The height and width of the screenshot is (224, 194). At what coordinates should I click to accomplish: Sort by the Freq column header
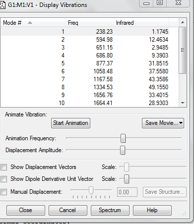[x=89, y=23]
